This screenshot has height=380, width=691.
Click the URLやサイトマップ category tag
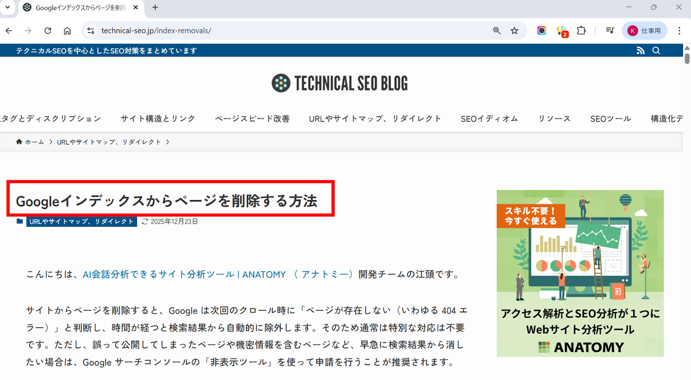coord(82,221)
